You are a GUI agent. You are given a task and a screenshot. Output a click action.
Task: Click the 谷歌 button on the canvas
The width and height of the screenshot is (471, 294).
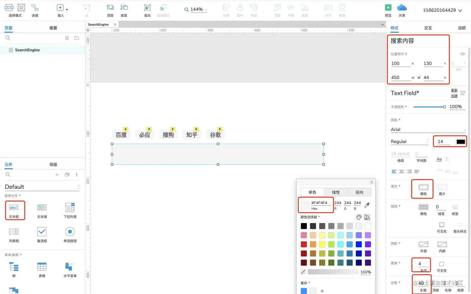pyautogui.click(x=215, y=135)
